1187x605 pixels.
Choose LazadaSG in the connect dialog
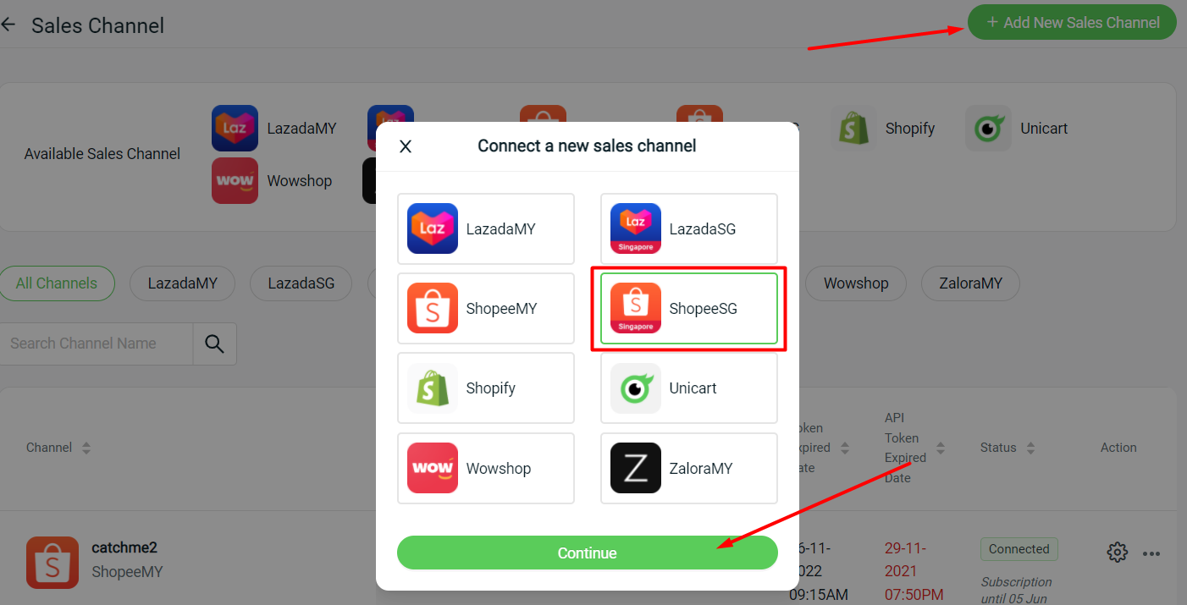(689, 228)
